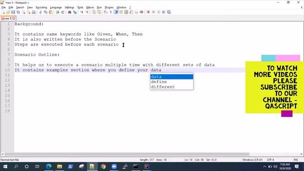The image size is (304, 171).
Task: Click 'Windows (CR LF)' in the status bar
Action: click(252, 160)
